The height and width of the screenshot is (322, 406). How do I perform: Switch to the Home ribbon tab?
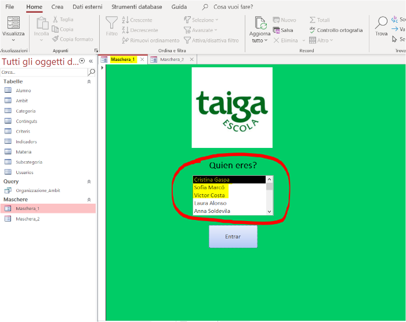[x=34, y=7]
